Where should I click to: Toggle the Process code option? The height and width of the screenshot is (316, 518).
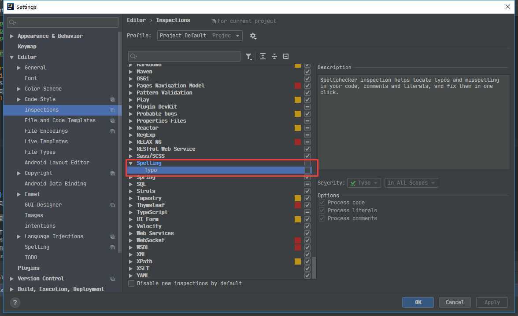tap(322, 203)
